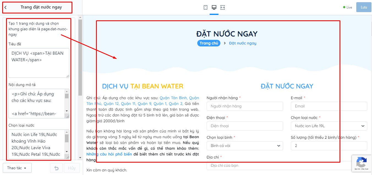Viewport: 372px width, 175px height.
Task: Click the Số lượng quantity field
Action: point(329,146)
